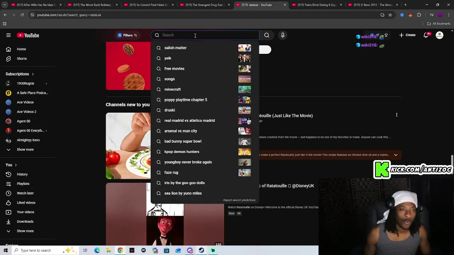
Task: Open All Bookmarks folder
Action: (439, 24)
